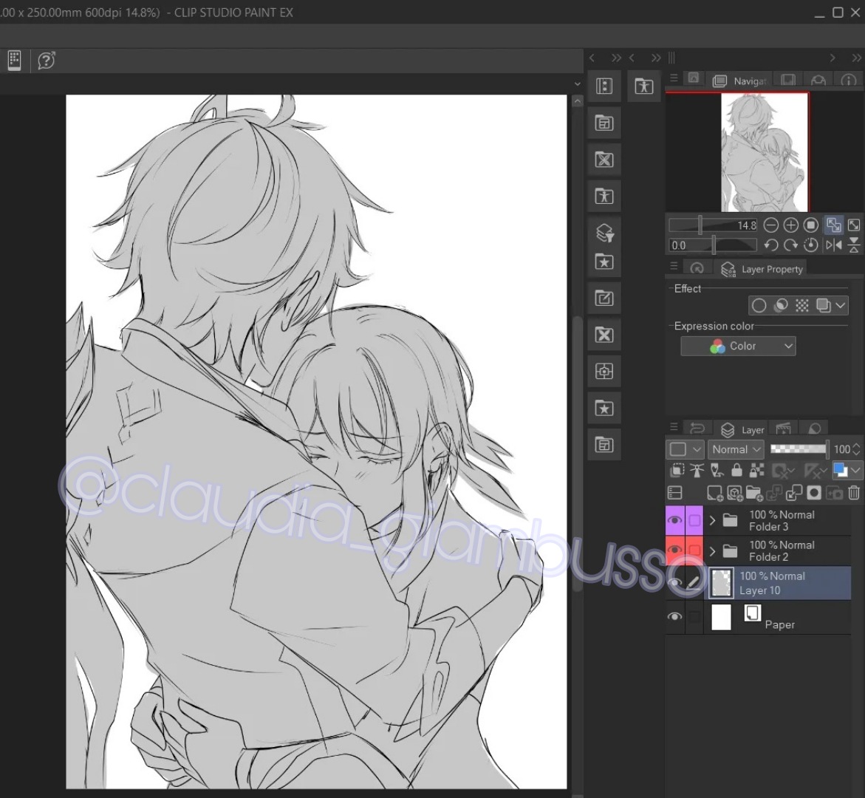Apply the Border effect

point(759,306)
